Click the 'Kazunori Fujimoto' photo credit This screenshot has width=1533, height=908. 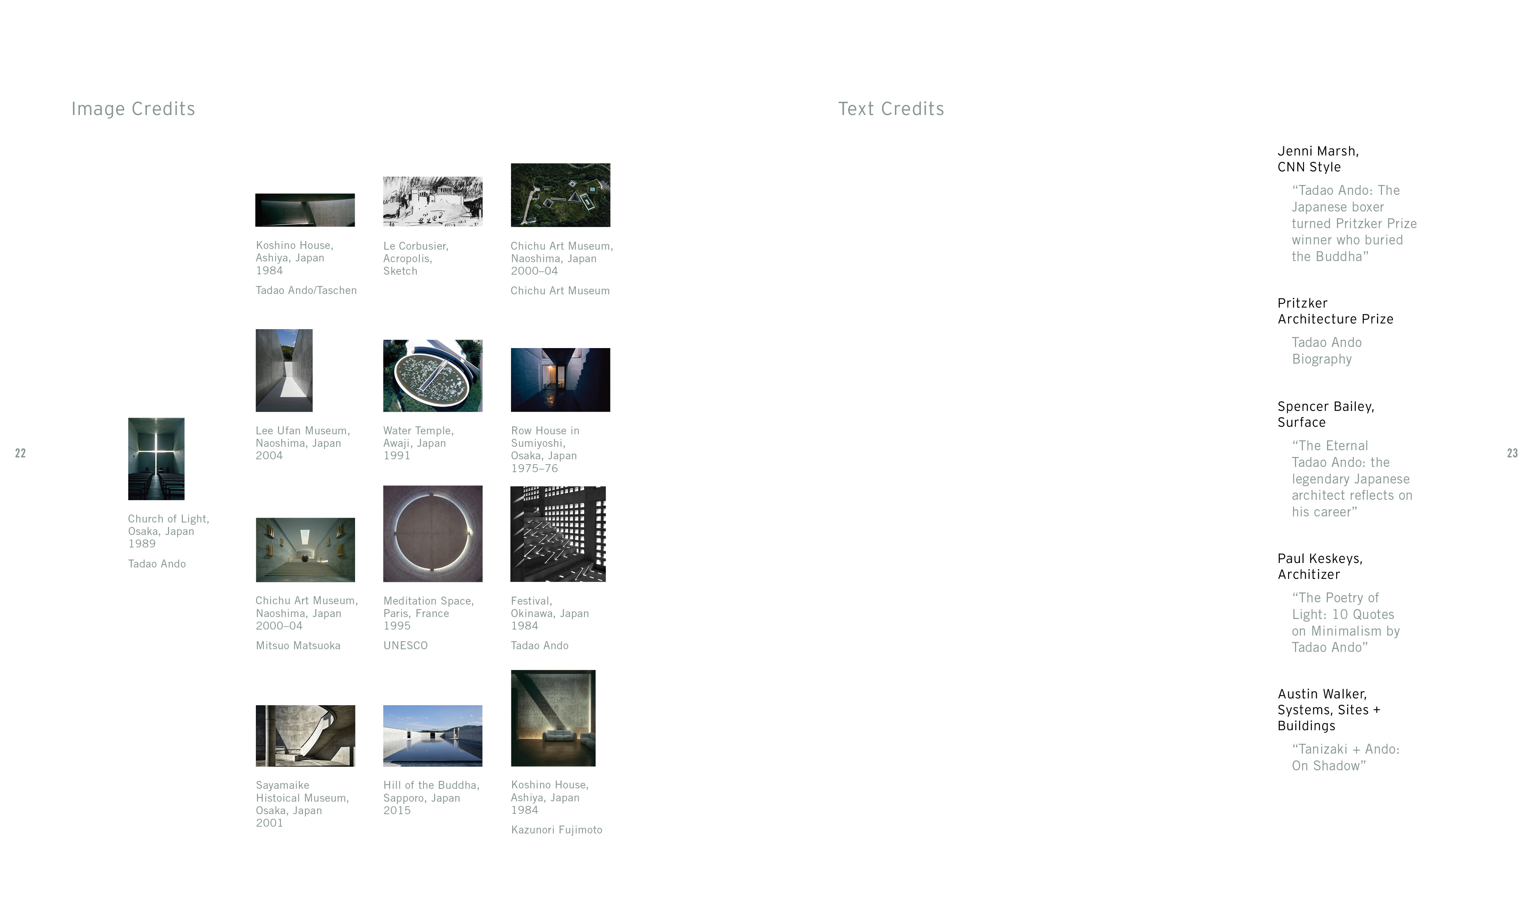[x=557, y=830]
